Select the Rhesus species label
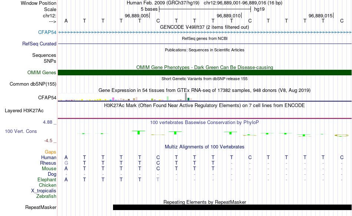This screenshot has height=216, width=352. [48, 163]
